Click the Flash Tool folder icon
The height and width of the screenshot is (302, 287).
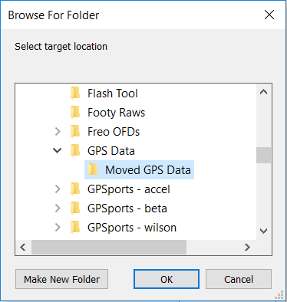point(75,94)
